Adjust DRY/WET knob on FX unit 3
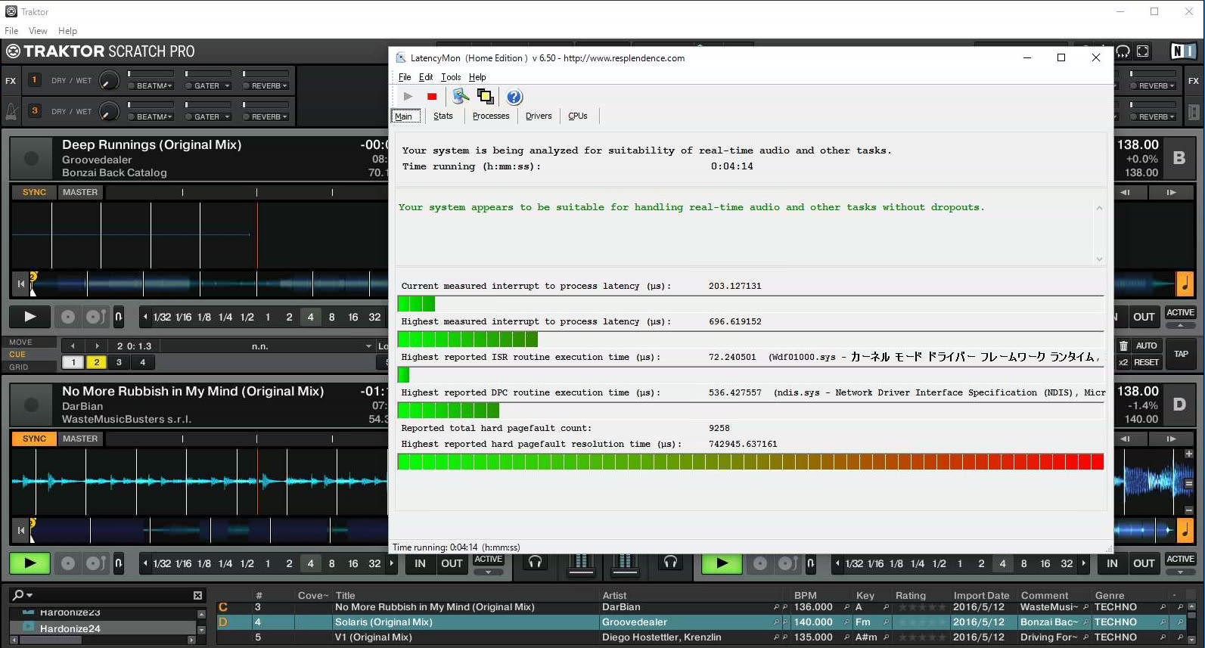 (109, 111)
